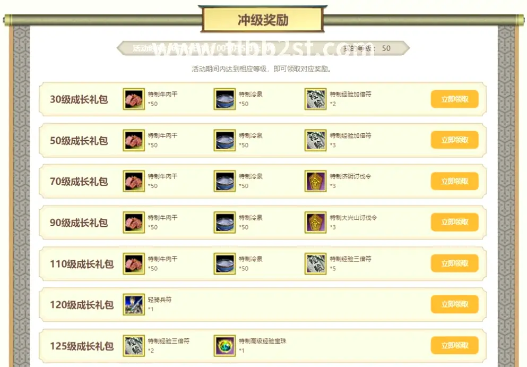
Task: Select the beef jerky icon in 90级成长礼包
Action: pos(134,223)
